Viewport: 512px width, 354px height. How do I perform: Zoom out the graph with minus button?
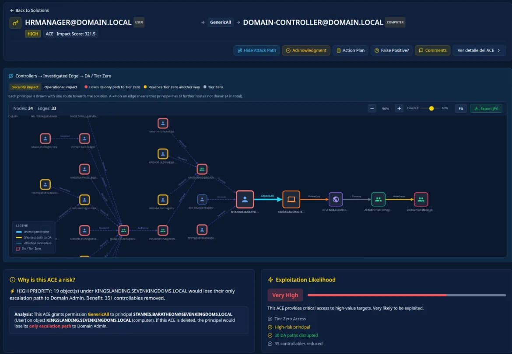click(372, 108)
